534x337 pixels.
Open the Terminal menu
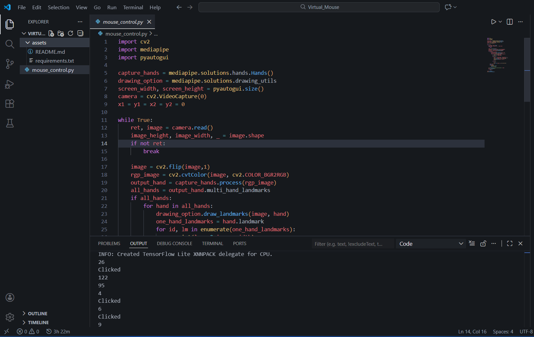(x=133, y=7)
